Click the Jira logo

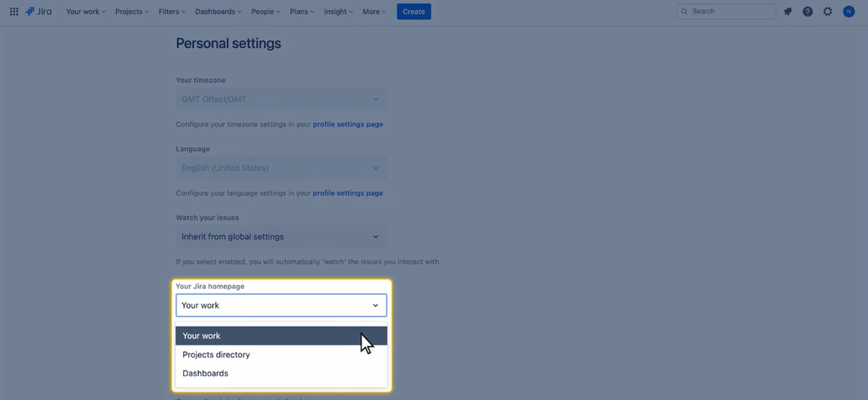[38, 11]
